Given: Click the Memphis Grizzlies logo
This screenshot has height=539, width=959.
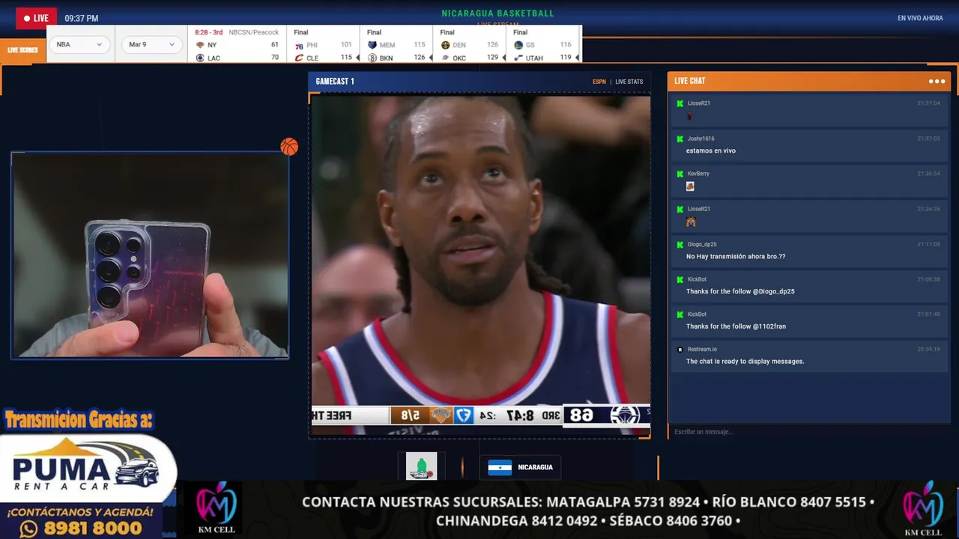Looking at the screenshot, I should click(372, 45).
